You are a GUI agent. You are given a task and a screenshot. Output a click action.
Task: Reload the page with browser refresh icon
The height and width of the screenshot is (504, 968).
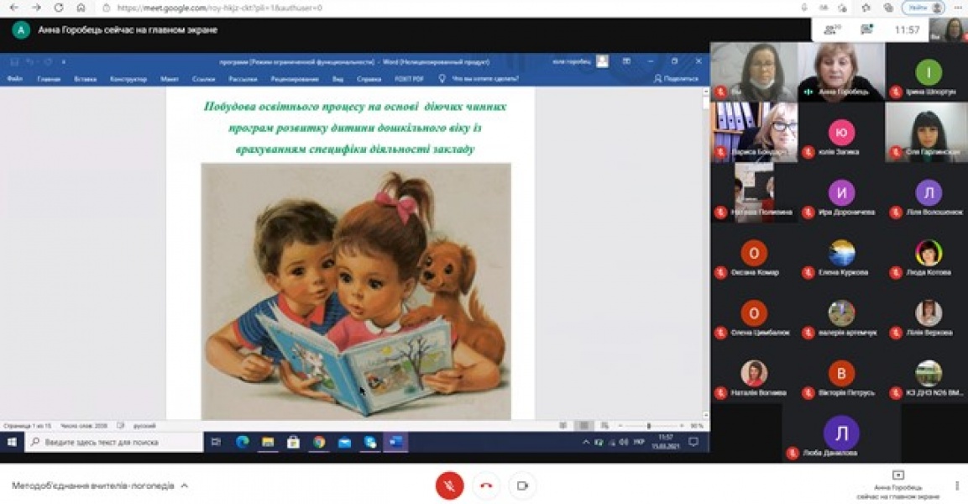58,8
